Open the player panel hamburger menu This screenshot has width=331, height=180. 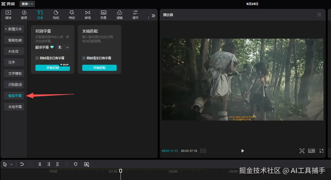coord(319,14)
